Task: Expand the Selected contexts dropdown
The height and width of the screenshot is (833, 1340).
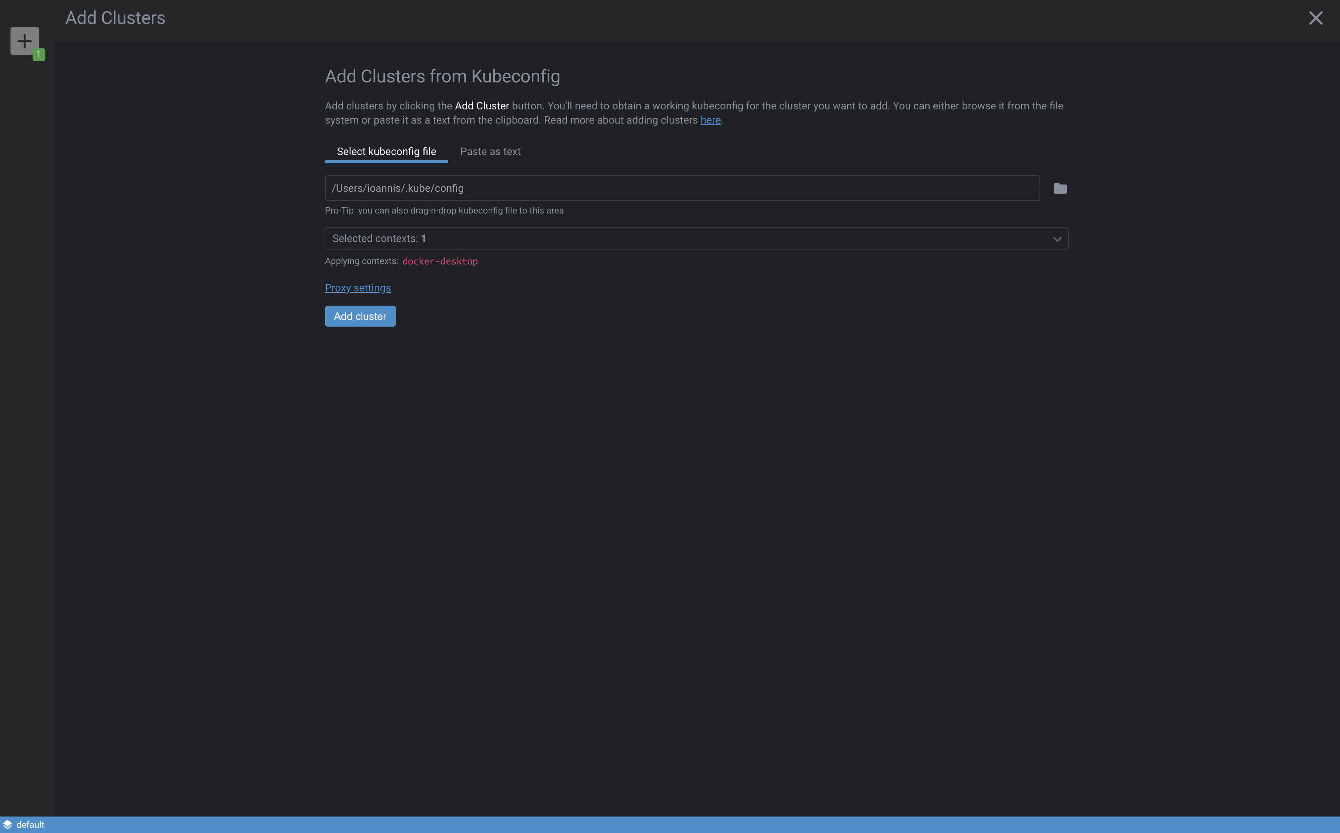Action: pos(696,239)
